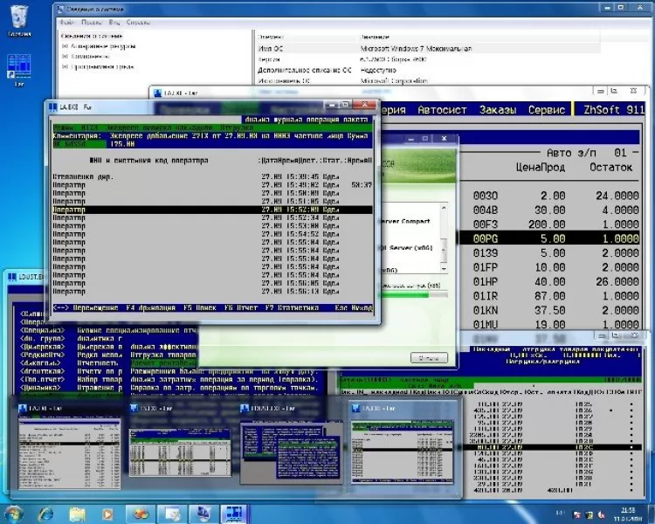Open the Автосист menu
The width and height of the screenshot is (655, 524).
[x=443, y=111]
